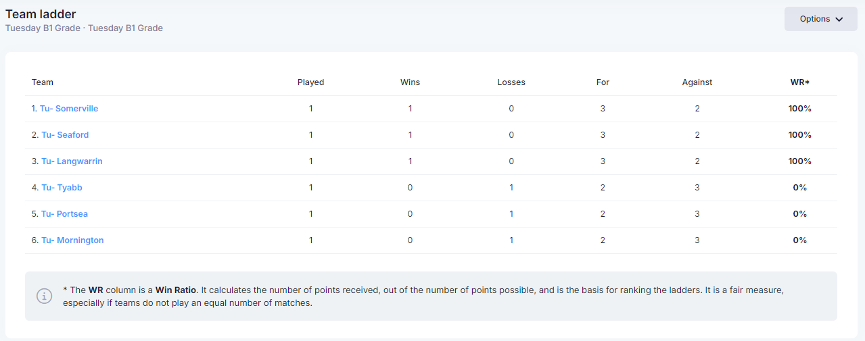Click Somerville's 100% win ratio value
Screen dimensions: 865x341
click(x=799, y=109)
